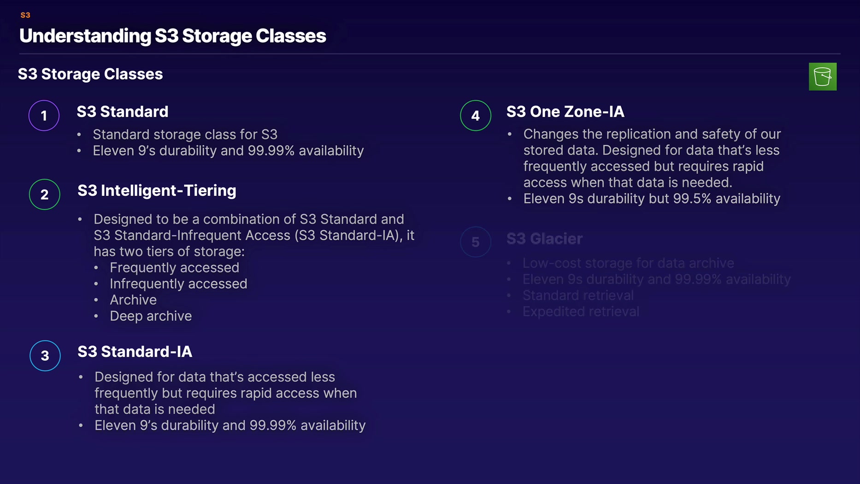This screenshot has height=484, width=860.
Task: Select the faded "S3 Glacier" heading
Action: pyautogui.click(x=544, y=239)
